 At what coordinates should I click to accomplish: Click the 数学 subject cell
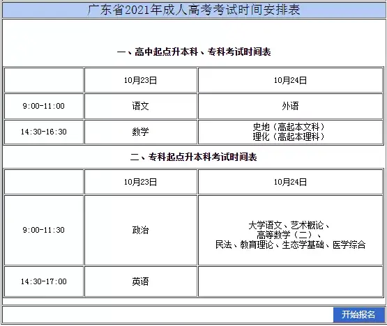pyautogui.click(x=141, y=132)
